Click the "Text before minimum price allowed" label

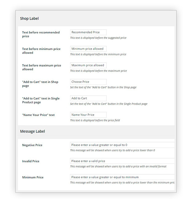[41, 51]
